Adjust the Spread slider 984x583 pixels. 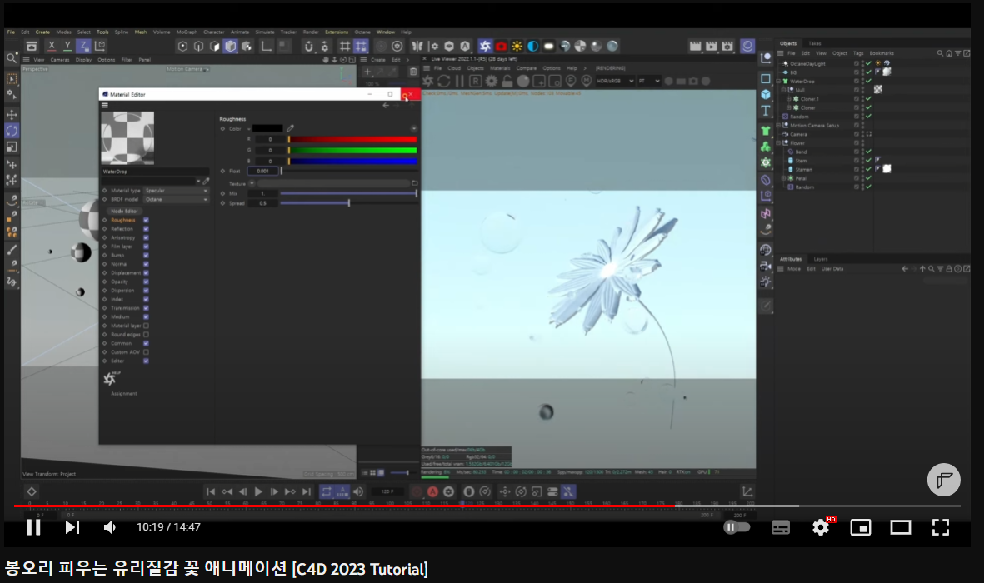point(348,203)
